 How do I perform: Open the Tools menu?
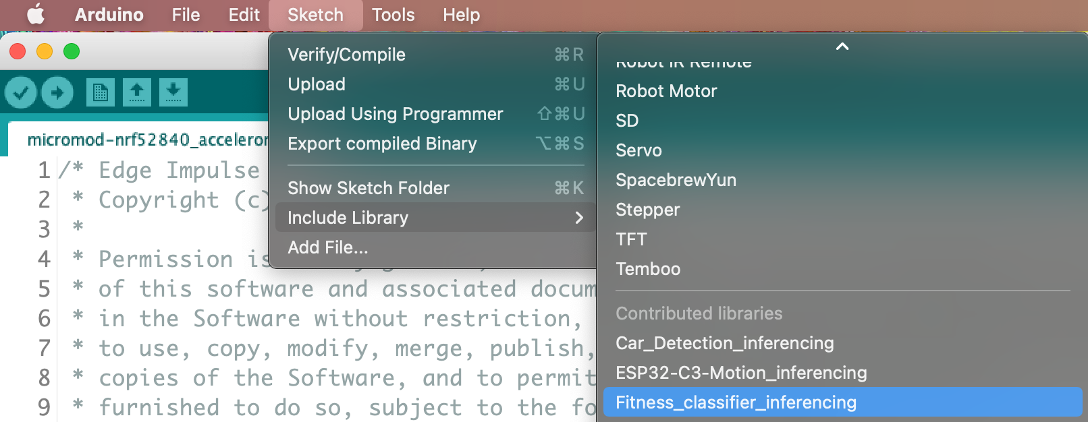(x=393, y=15)
